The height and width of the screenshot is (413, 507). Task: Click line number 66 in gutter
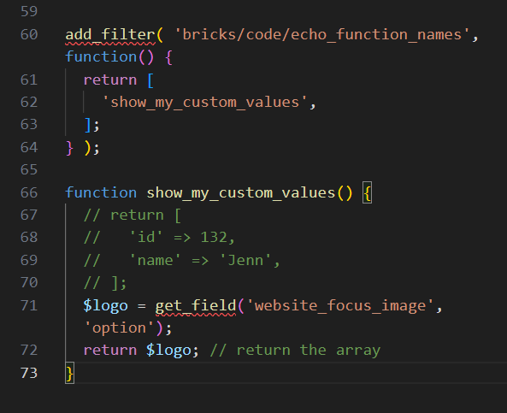(29, 192)
